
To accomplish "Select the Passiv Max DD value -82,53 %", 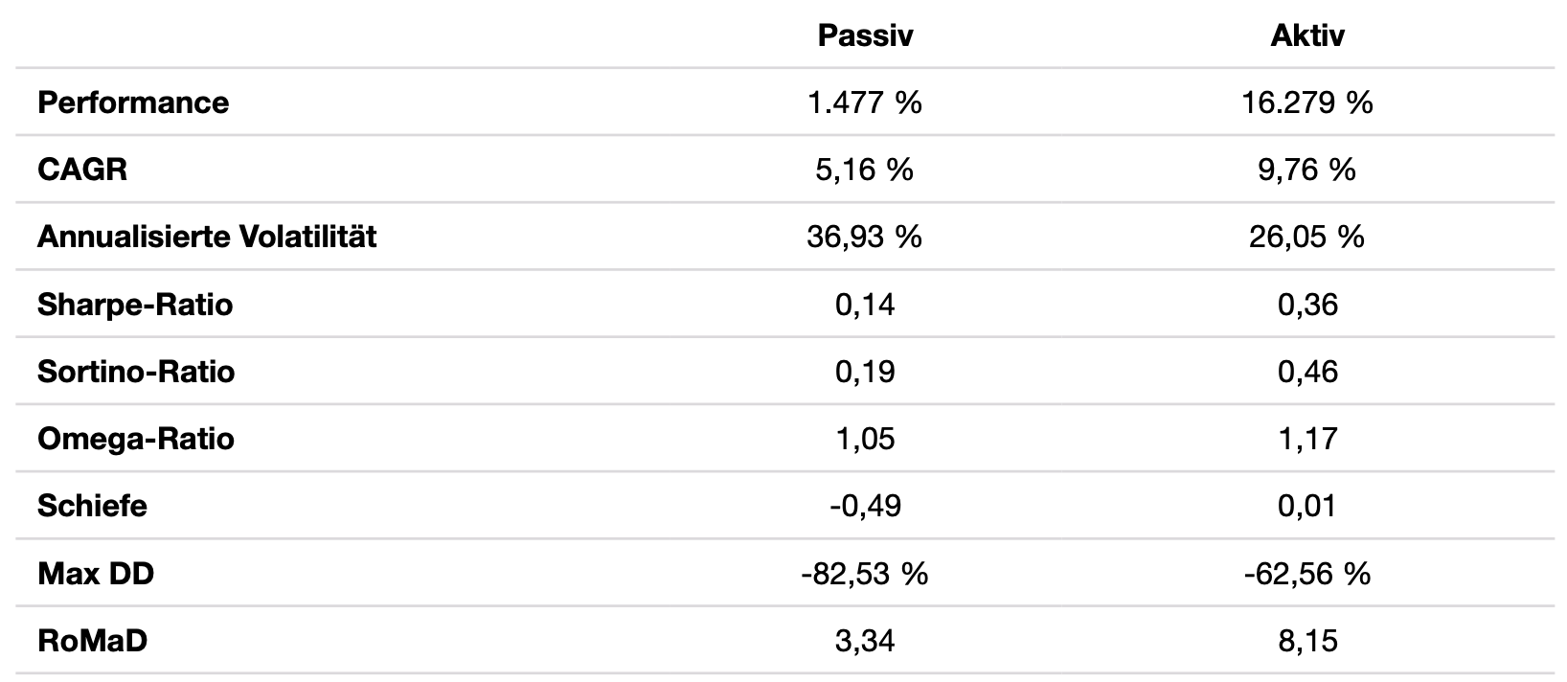I will click(865, 574).
